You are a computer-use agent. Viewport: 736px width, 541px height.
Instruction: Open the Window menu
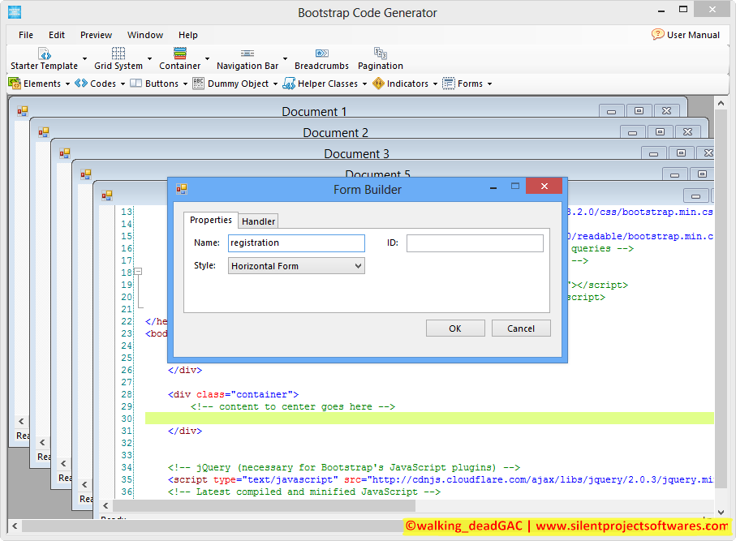pyautogui.click(x=145, y=35)
